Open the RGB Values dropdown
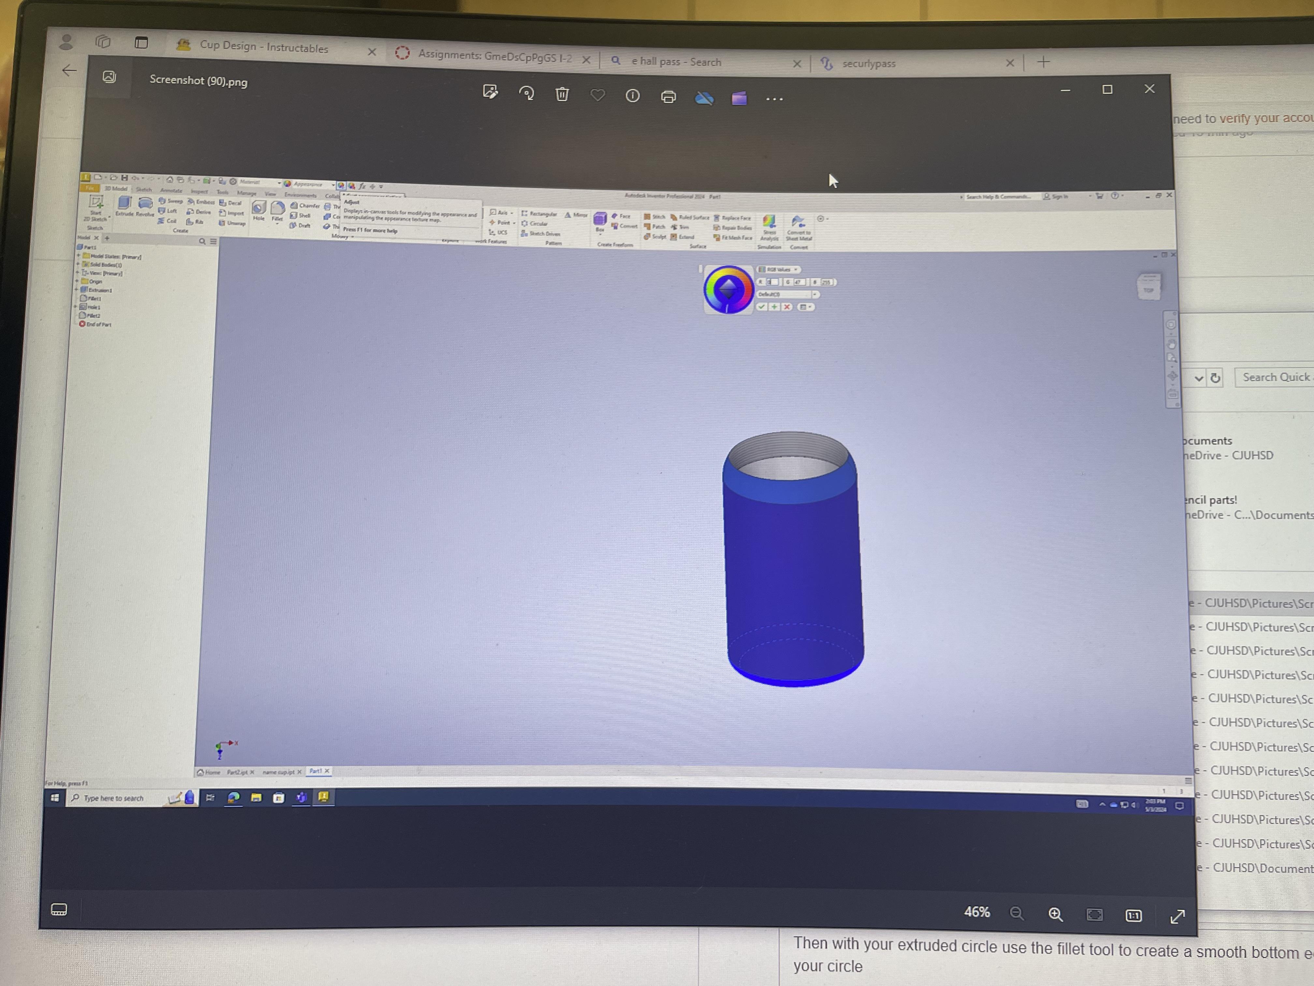The image size is (1314, 986). (779, 269)
